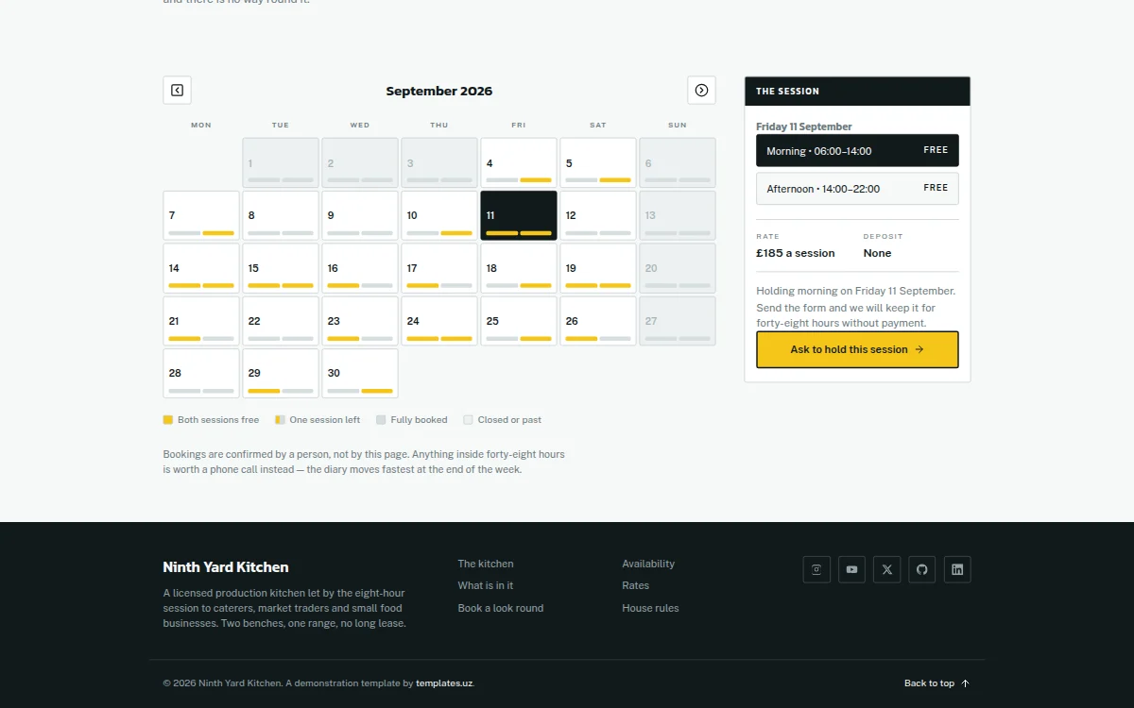Select the Afternoon 14:00–22:00 session
This screenshot has width=1134, height=708.
click(857, 188)
